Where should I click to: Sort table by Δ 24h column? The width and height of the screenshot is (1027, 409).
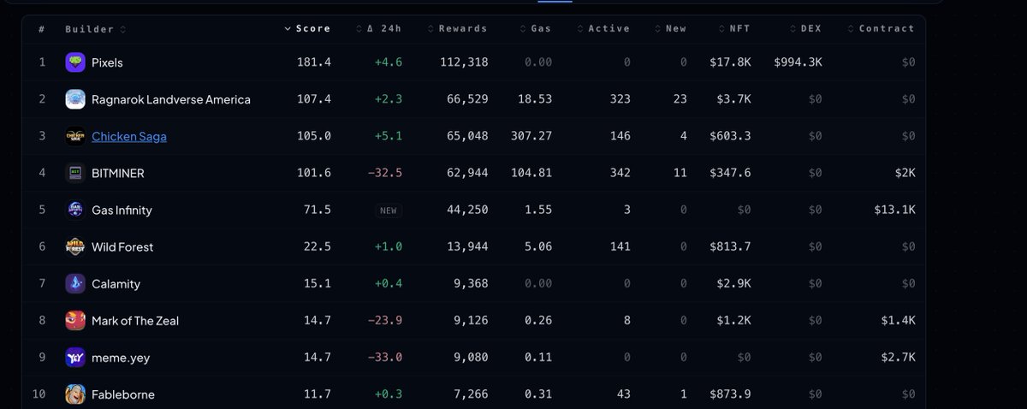click(x=379, y=29)
